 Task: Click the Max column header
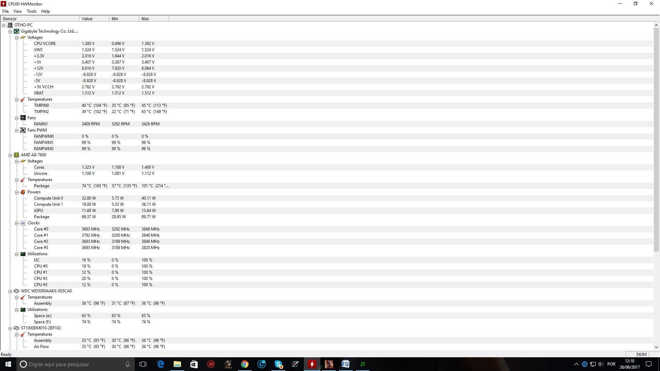point(154,19)
